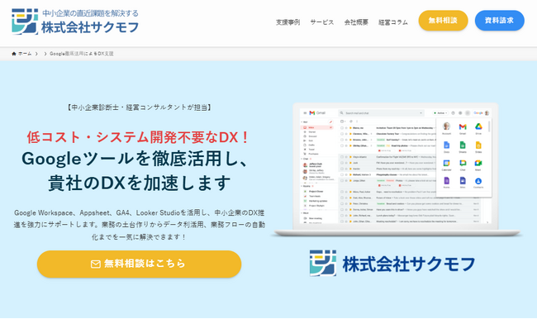Open the 支援事例 menu item
This screenshot has height=319, width=537.
[x=288, y=22]
